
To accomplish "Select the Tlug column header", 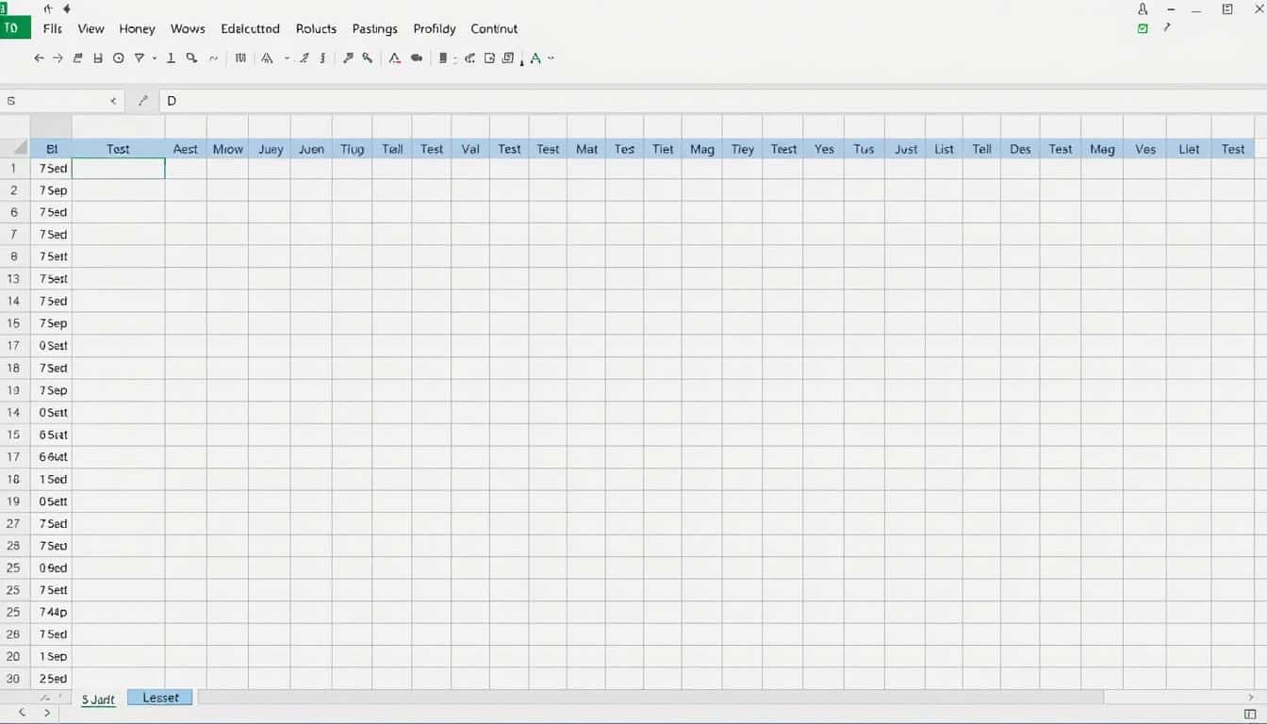I will click(x=352, y=149).
